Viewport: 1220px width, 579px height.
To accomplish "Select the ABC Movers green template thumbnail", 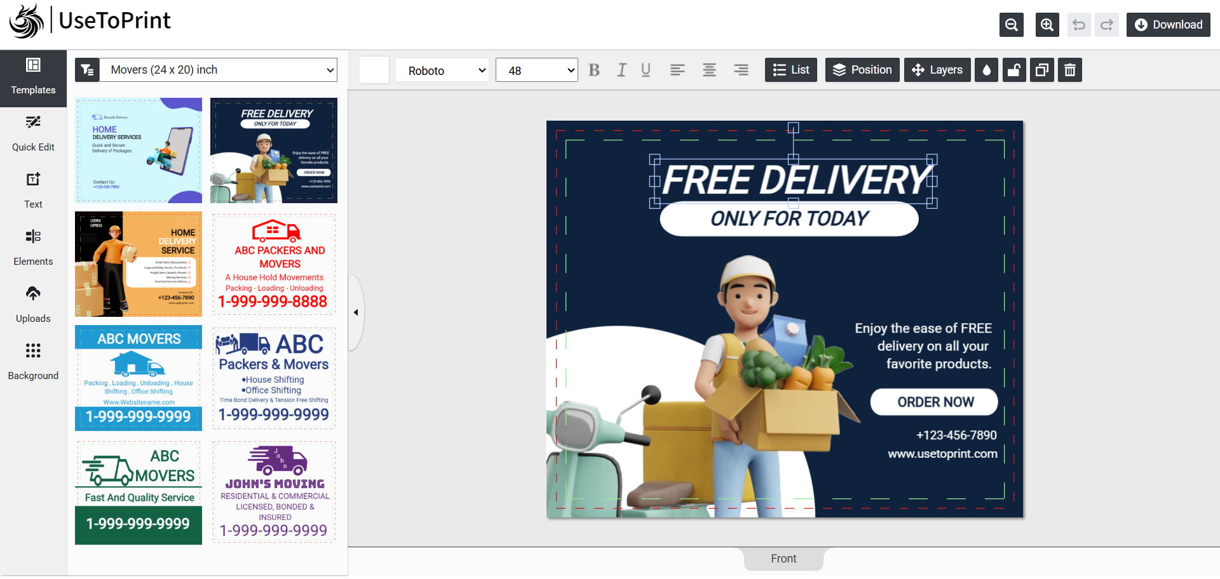I will pyautogui.click(x=138, y=492).
